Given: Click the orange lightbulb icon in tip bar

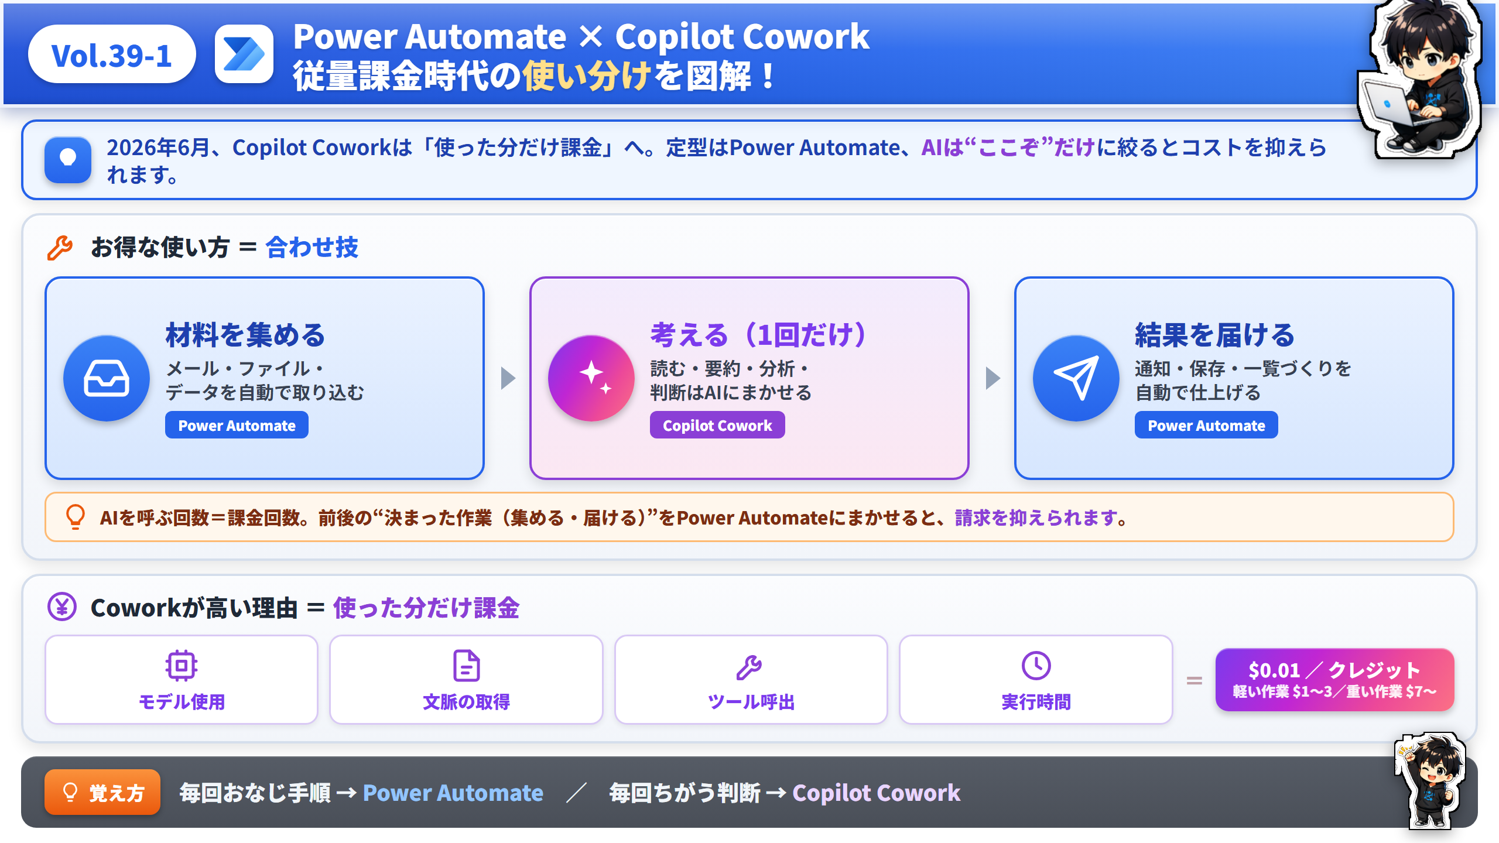Looking at the screenshot, I should pyautogui.click(x=76, y=517).
